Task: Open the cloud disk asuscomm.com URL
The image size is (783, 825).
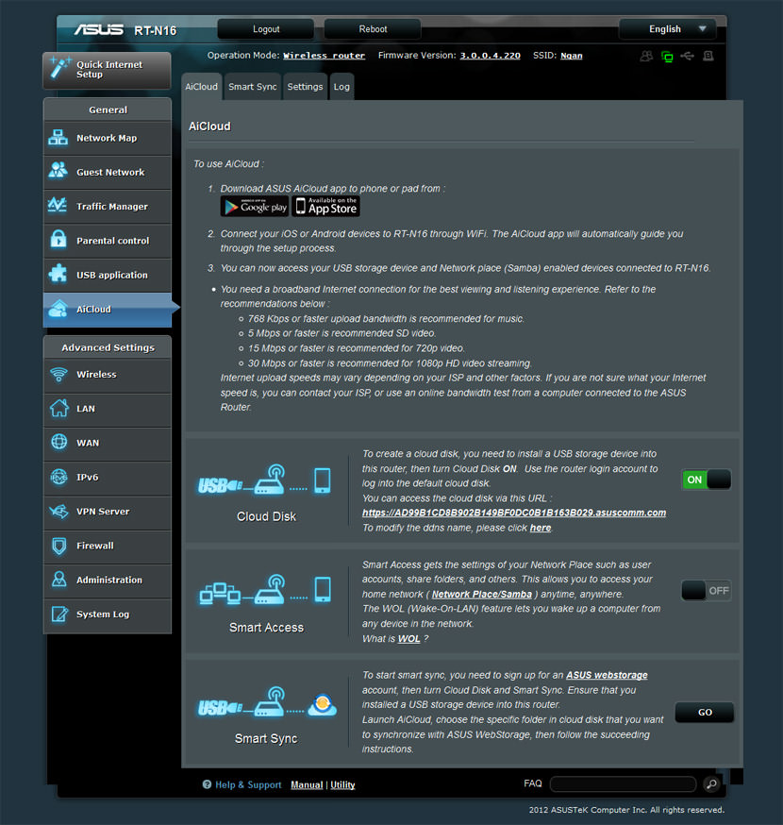Action: (514, 513)
